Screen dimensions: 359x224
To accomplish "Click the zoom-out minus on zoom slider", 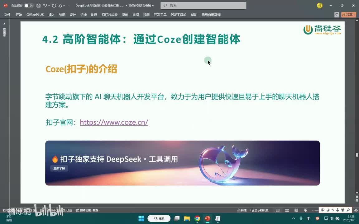I will [313, 210].
